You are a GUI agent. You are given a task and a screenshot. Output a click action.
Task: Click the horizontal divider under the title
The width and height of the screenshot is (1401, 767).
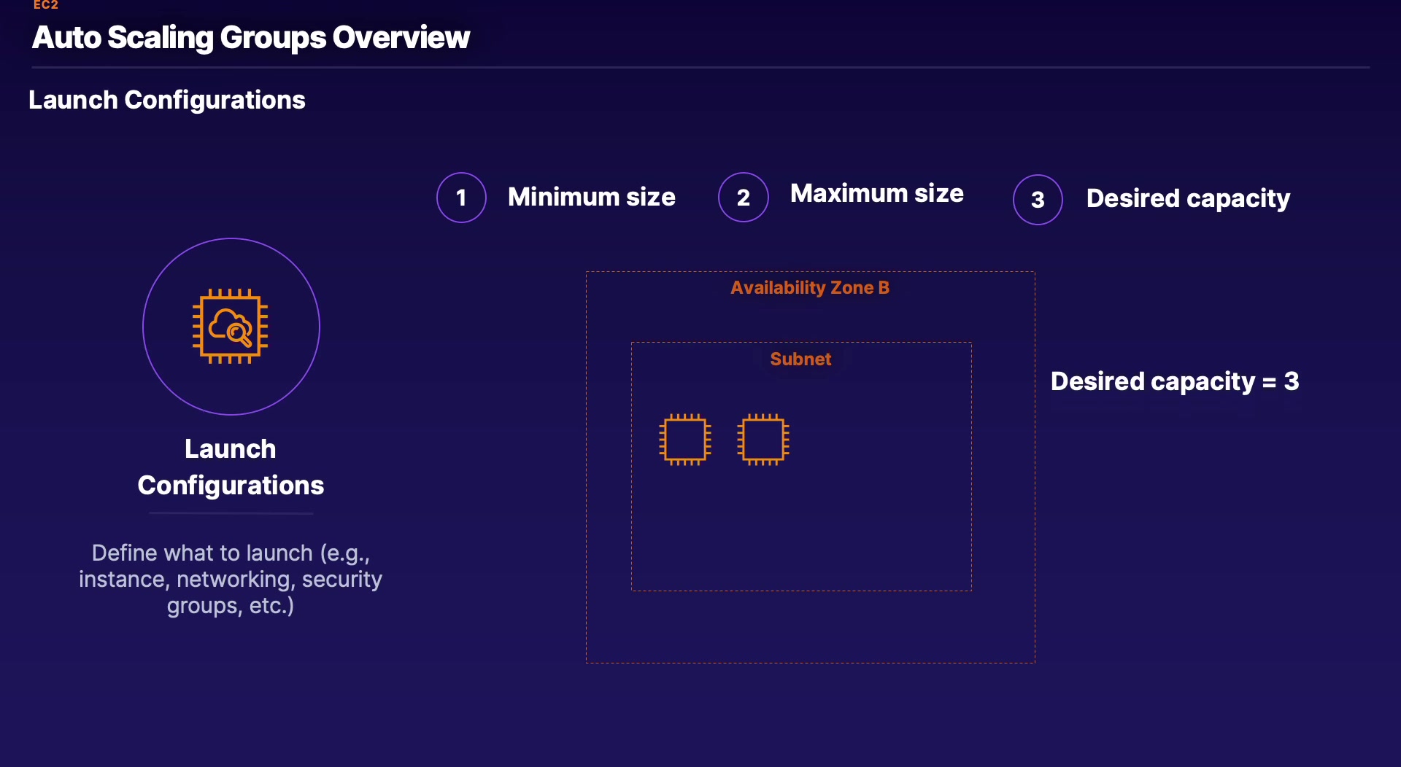700,68
